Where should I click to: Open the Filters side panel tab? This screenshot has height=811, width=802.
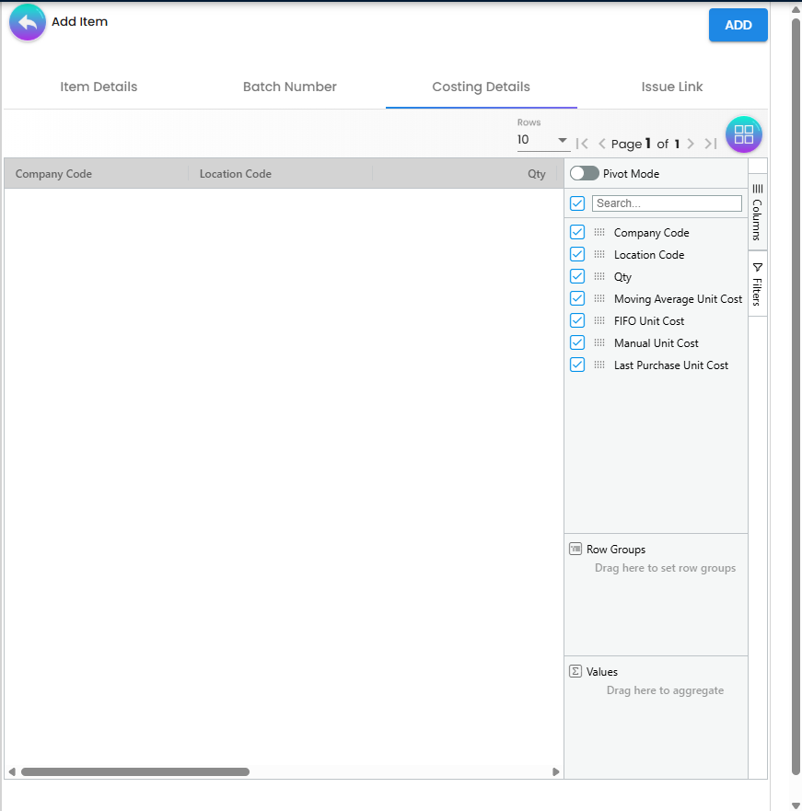tap(757, 281)
